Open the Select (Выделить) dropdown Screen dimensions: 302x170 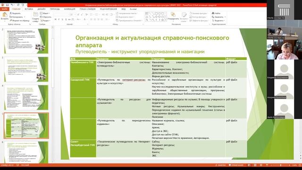click(218, 20)
